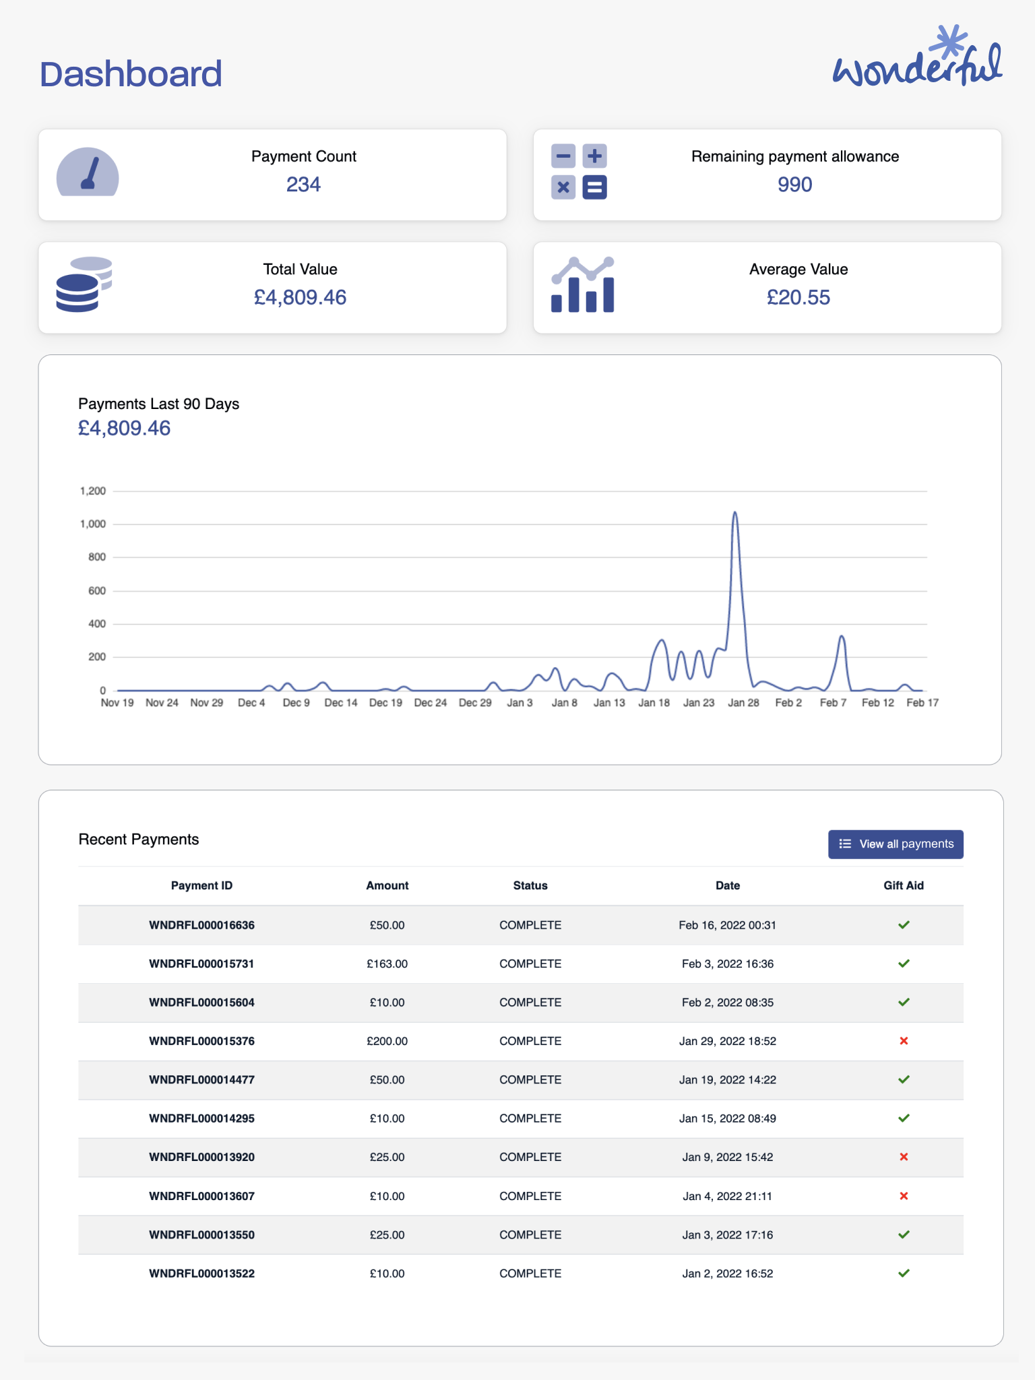Click Gift Aid checkmark for payment WNDRFL000013522
This screenshot has height=1380, width=1035.
point(904,1274)
